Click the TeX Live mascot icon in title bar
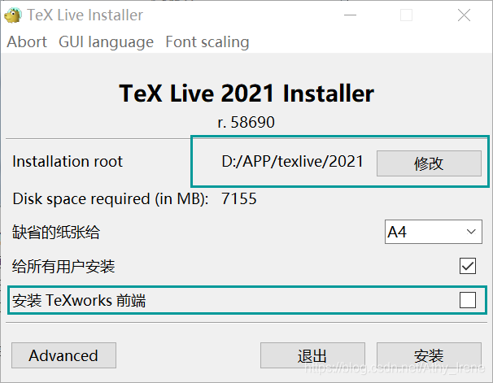 point(13,15)
